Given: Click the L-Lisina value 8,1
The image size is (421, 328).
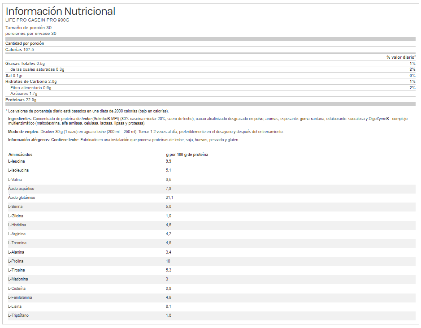Looking at the screenshot, I should pos(169,306).
